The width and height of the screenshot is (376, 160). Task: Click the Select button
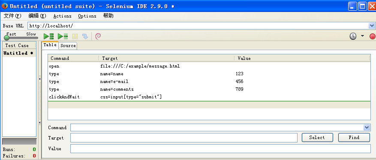[x=317, y=137]
